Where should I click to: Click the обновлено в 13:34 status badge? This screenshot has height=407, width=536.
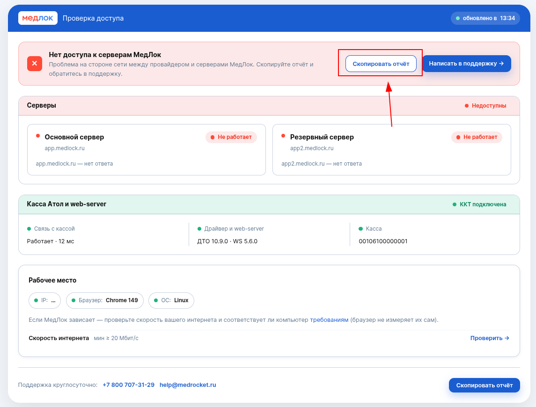[x=485, y=18]
